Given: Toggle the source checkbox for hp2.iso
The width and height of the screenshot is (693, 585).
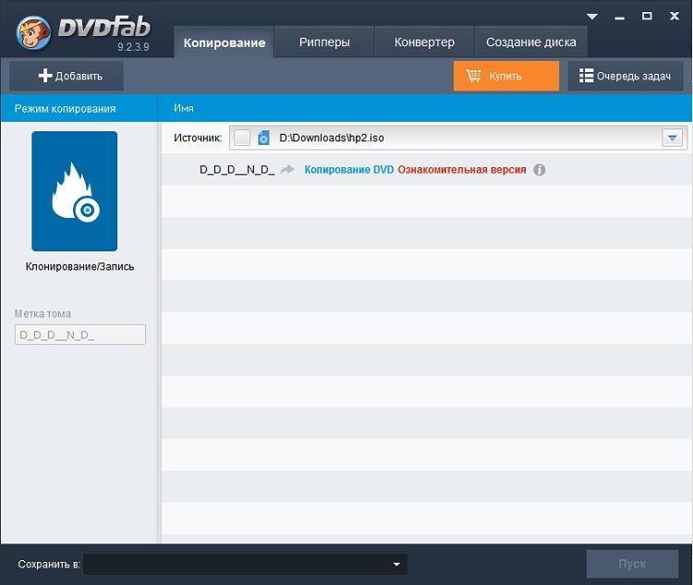Looking at the screenshot, I should pyautogui.click(x=242, y=138).
